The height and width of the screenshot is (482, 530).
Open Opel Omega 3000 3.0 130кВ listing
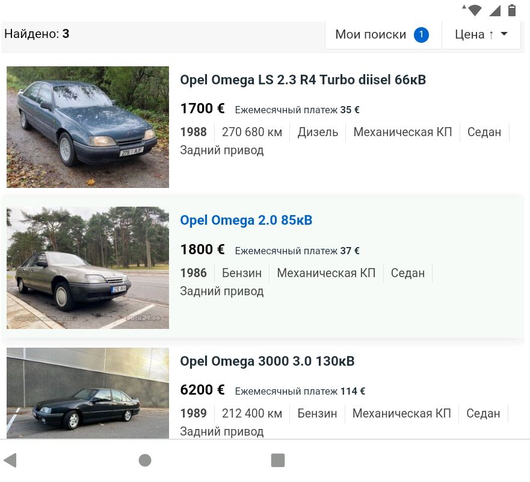[267, 361]
